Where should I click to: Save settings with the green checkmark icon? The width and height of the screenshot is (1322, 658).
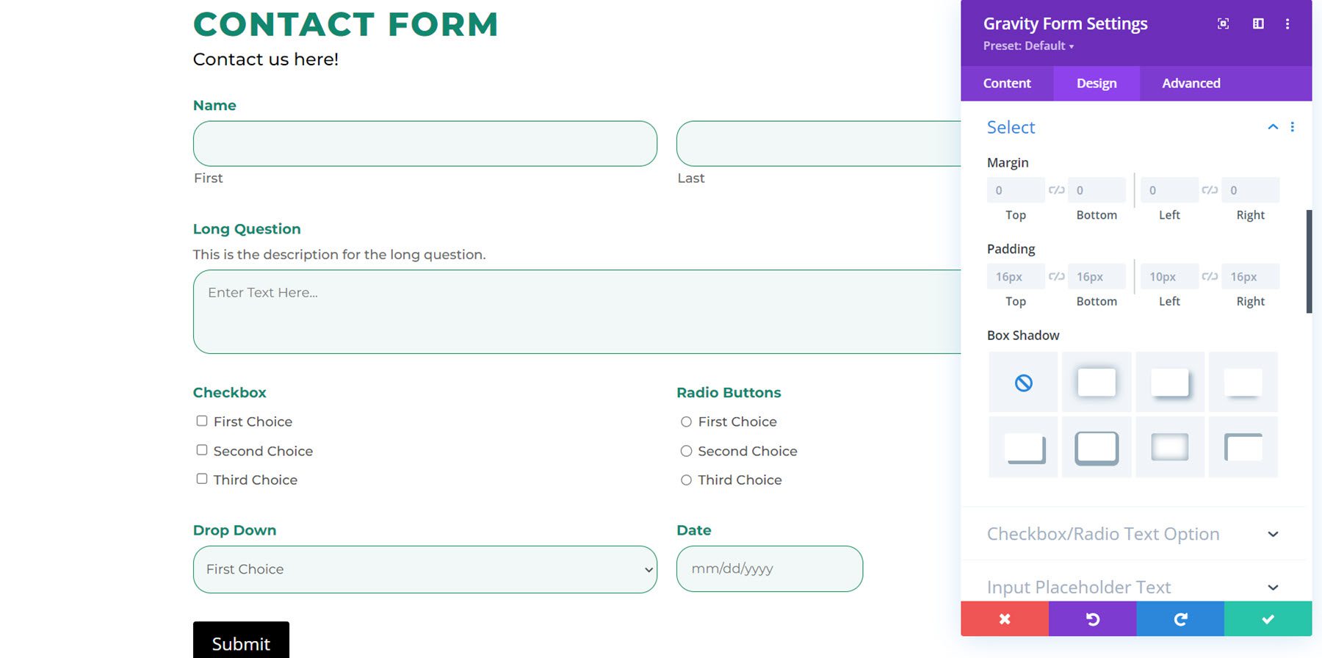[x=1267, y=618]
